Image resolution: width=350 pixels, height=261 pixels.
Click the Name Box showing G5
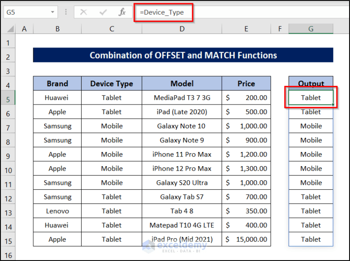point(31,12)
